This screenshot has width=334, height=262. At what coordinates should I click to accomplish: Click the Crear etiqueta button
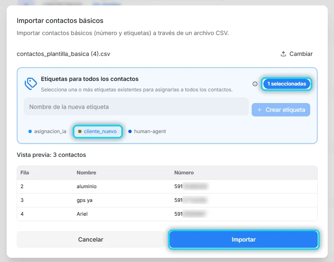(x=281, y=110)
